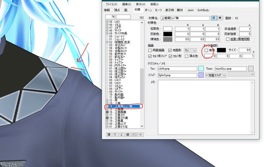The height and width of the screenshot is (167, 264).
Task: Select material row 45 : LA2
Action: click(x=123, y=22)
